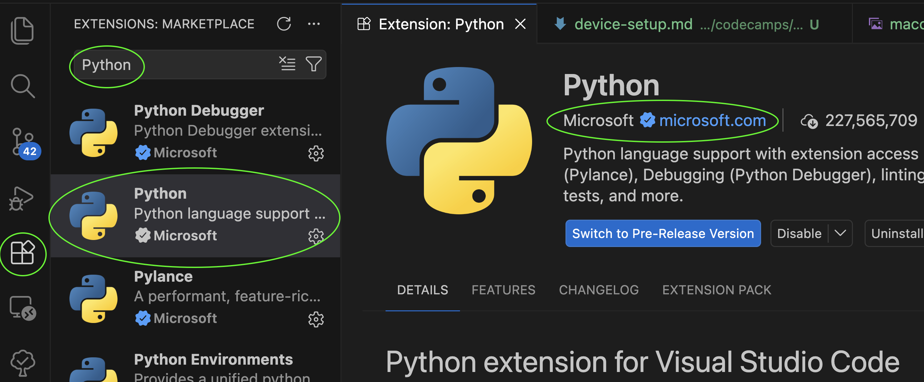Image resolution: width=924 pixels, height=382 pixels.
Task: Open the Explorer view in activity bar
Action: pos(23,31)
